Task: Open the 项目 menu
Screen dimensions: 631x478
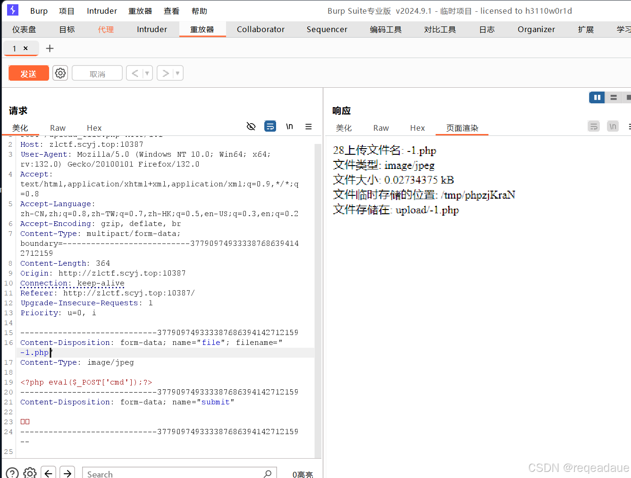Action: click(x=67, y=11)
